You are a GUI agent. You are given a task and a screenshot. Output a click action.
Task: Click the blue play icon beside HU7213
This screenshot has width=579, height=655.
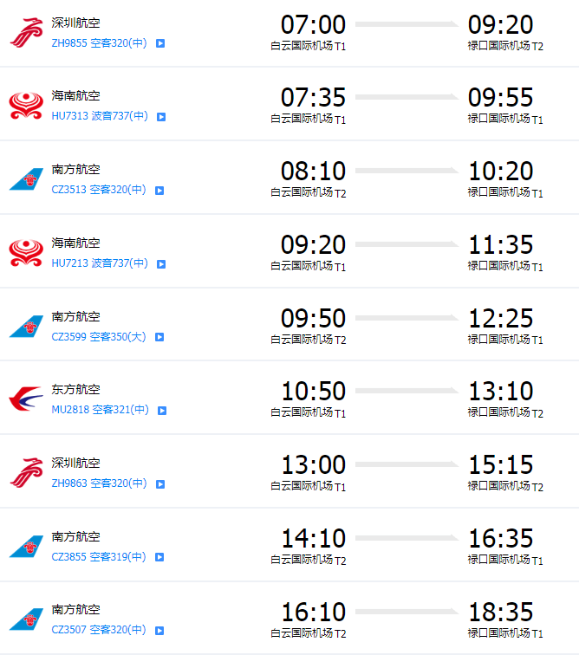click(x=160, y=263)
